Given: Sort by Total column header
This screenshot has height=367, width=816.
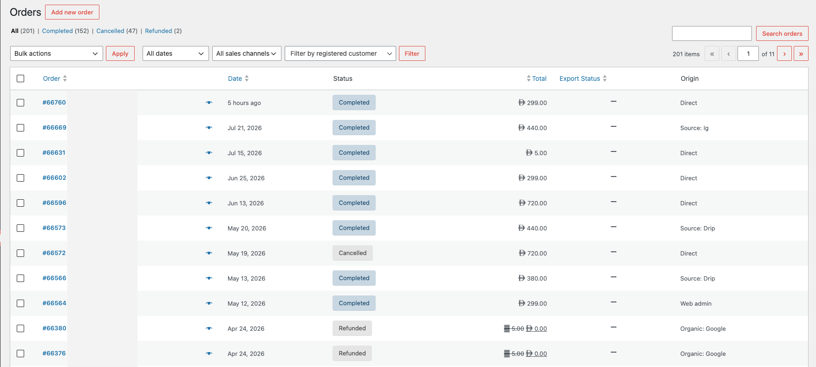Looking at the screenshot, I should [x=539, y=79].
